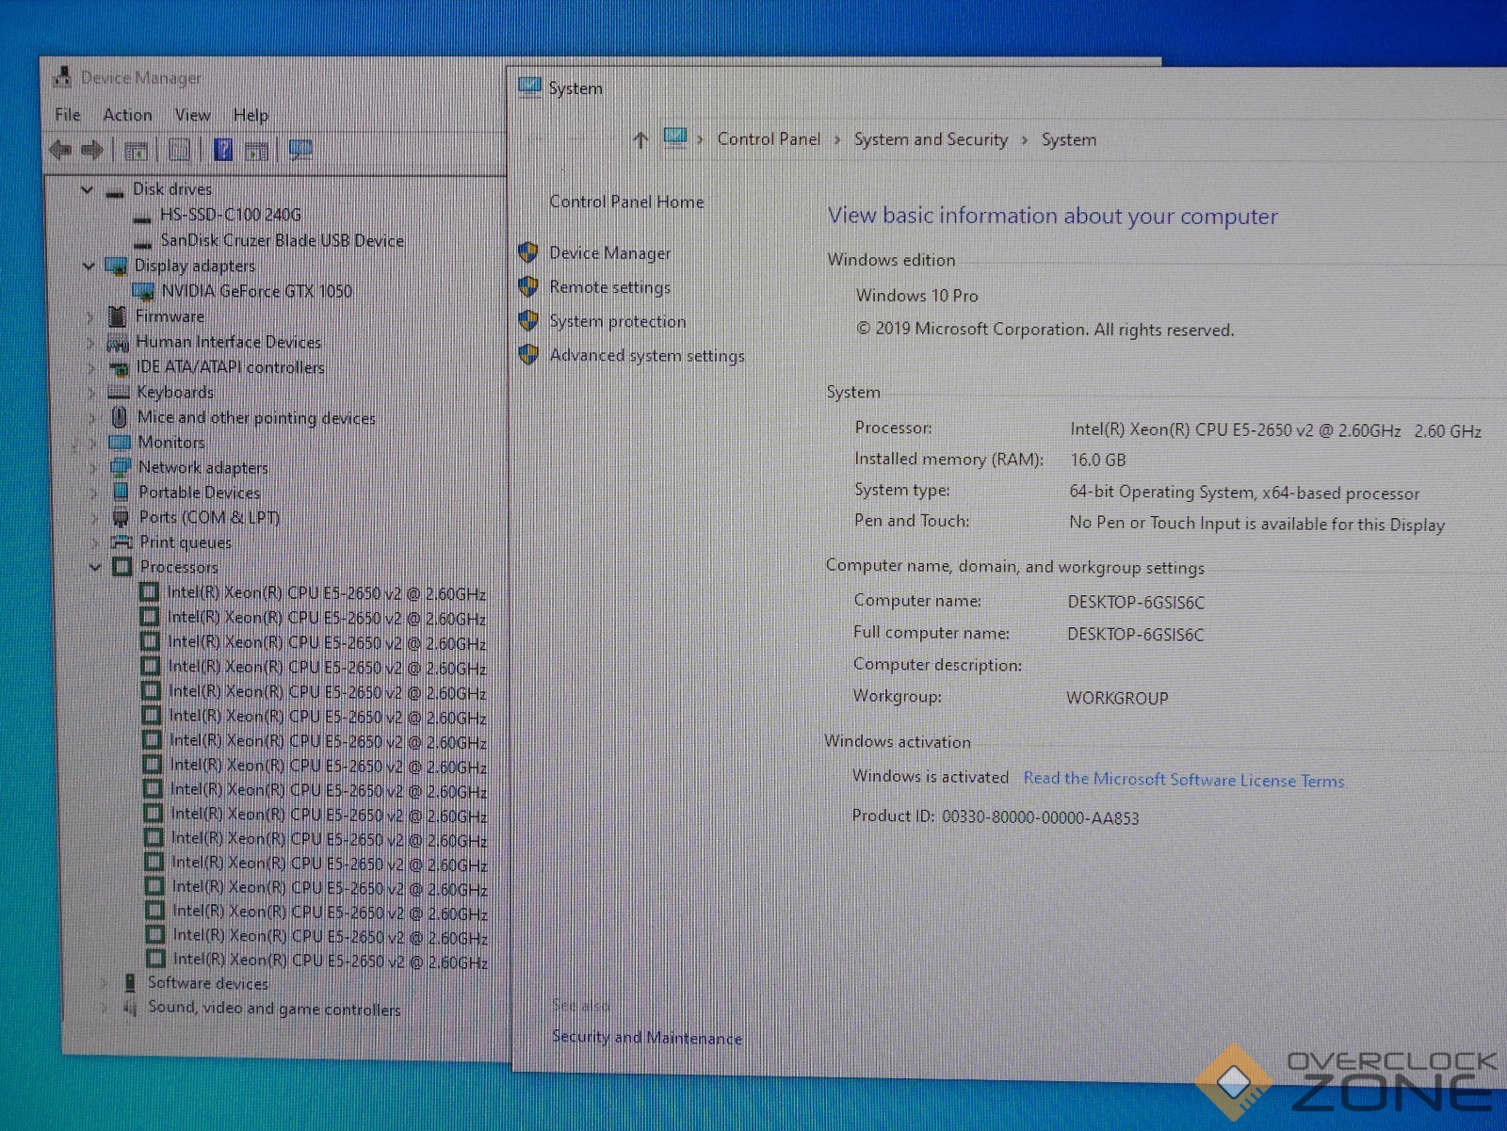
Task: Open Advanced system settings link
Action: click(646, 356)
